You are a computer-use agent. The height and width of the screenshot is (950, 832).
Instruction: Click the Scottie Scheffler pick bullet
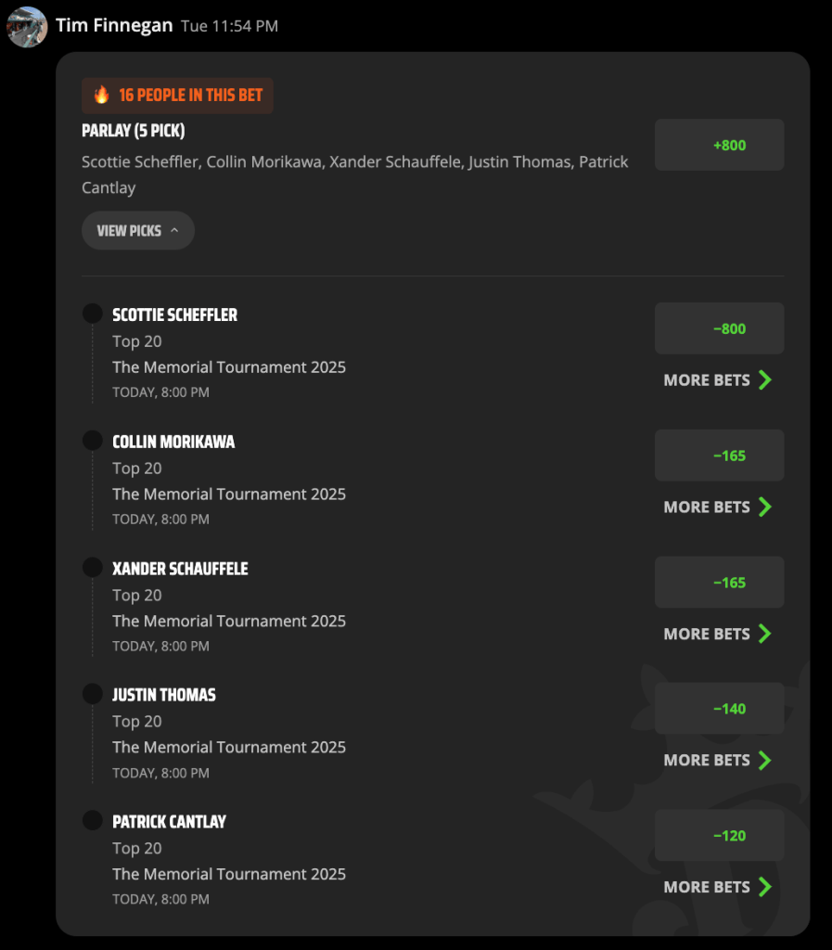pyautogui.click(x=92, y=314)
